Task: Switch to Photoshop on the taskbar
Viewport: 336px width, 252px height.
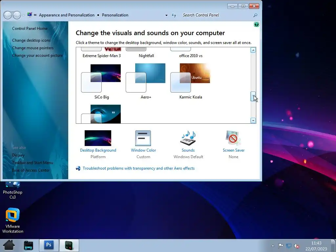Action: click(x=49, y=245)
